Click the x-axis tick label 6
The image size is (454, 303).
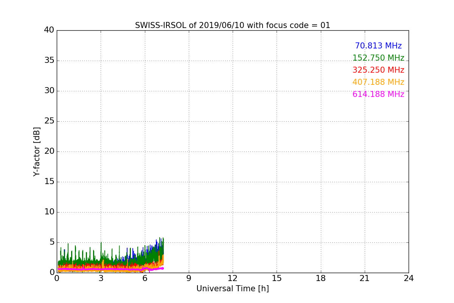[x=145, y=278]
